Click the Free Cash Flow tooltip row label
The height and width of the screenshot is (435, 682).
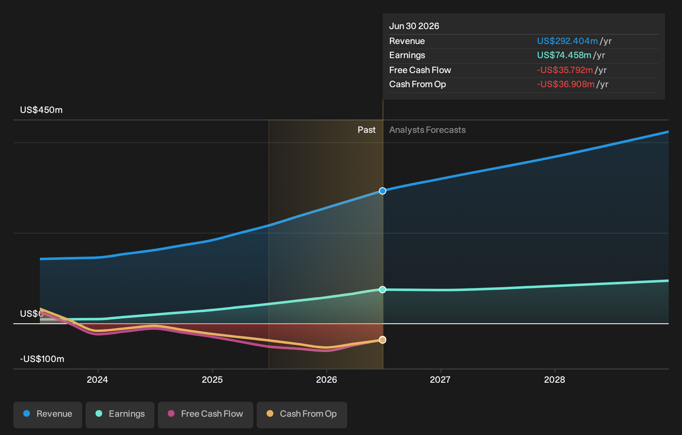[x=420, y=70]
